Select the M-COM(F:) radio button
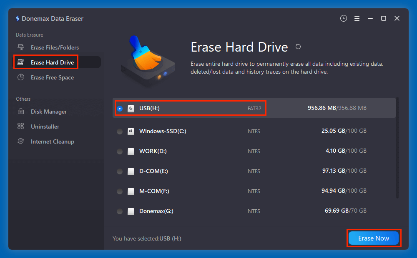This screenshot has height=258, width=417. click(x=120, y=191)
